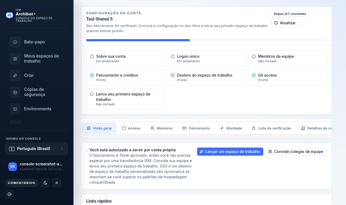
Task: Click the Test Shared 5 account name
Action: 99,19
